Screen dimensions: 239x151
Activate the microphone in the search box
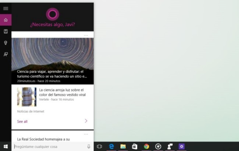(89, 147)
